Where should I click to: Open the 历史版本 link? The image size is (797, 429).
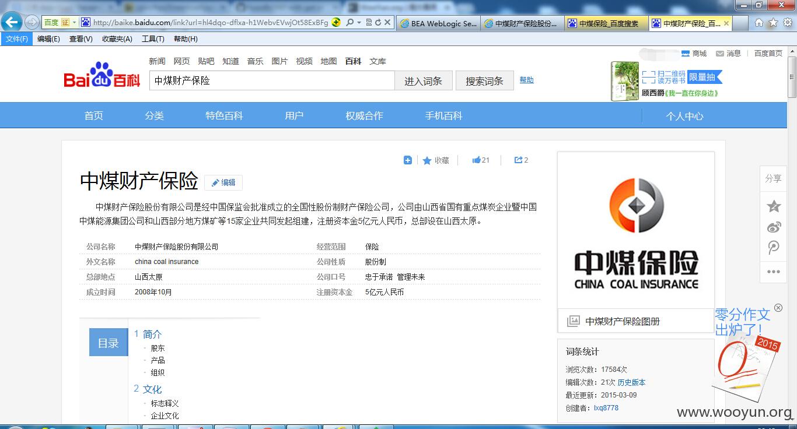pos(631,382)
